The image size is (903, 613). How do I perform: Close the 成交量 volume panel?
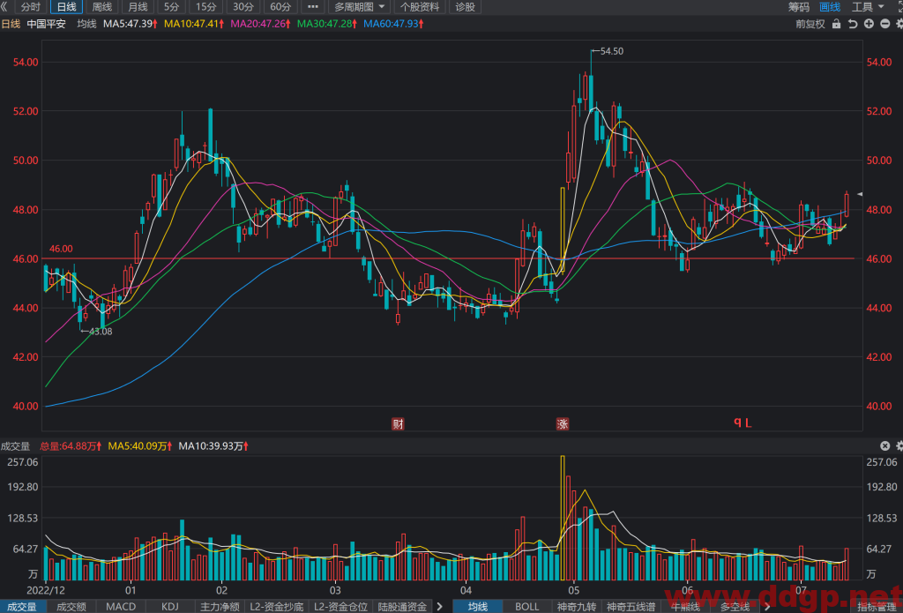pos(885,446)
